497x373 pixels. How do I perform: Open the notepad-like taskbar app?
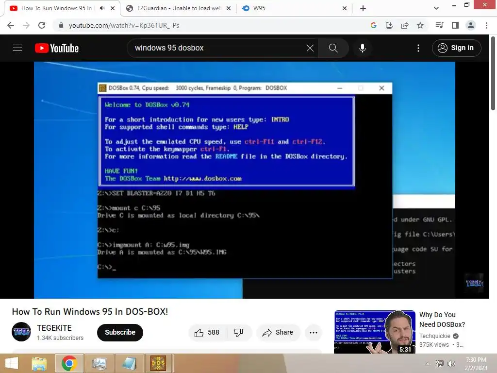129,363
